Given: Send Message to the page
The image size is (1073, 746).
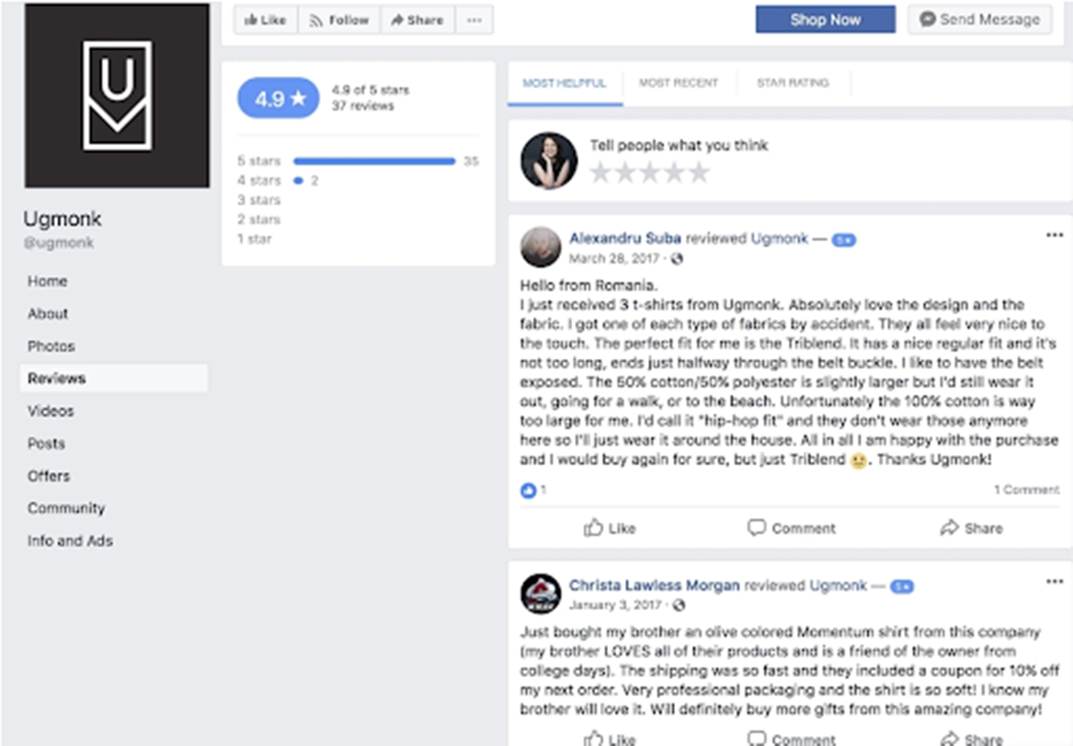Looking at the screenshot, I should [980, 20].
